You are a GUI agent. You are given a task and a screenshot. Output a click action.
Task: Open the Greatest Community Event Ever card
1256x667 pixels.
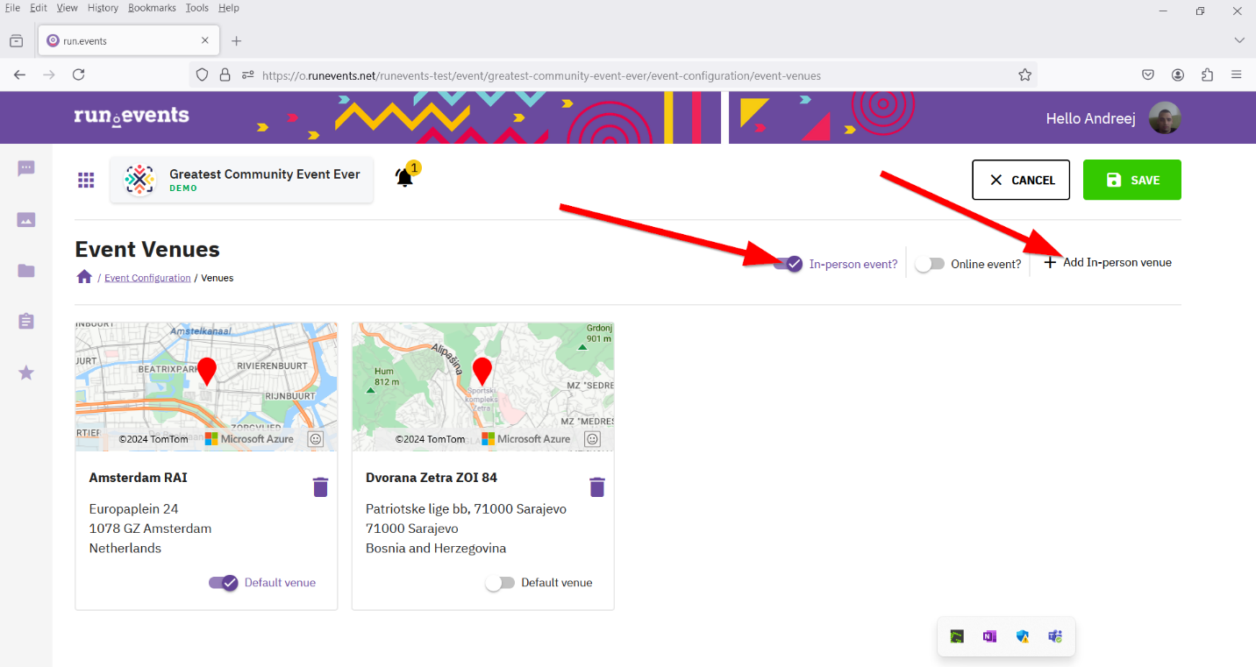(242, 180)
